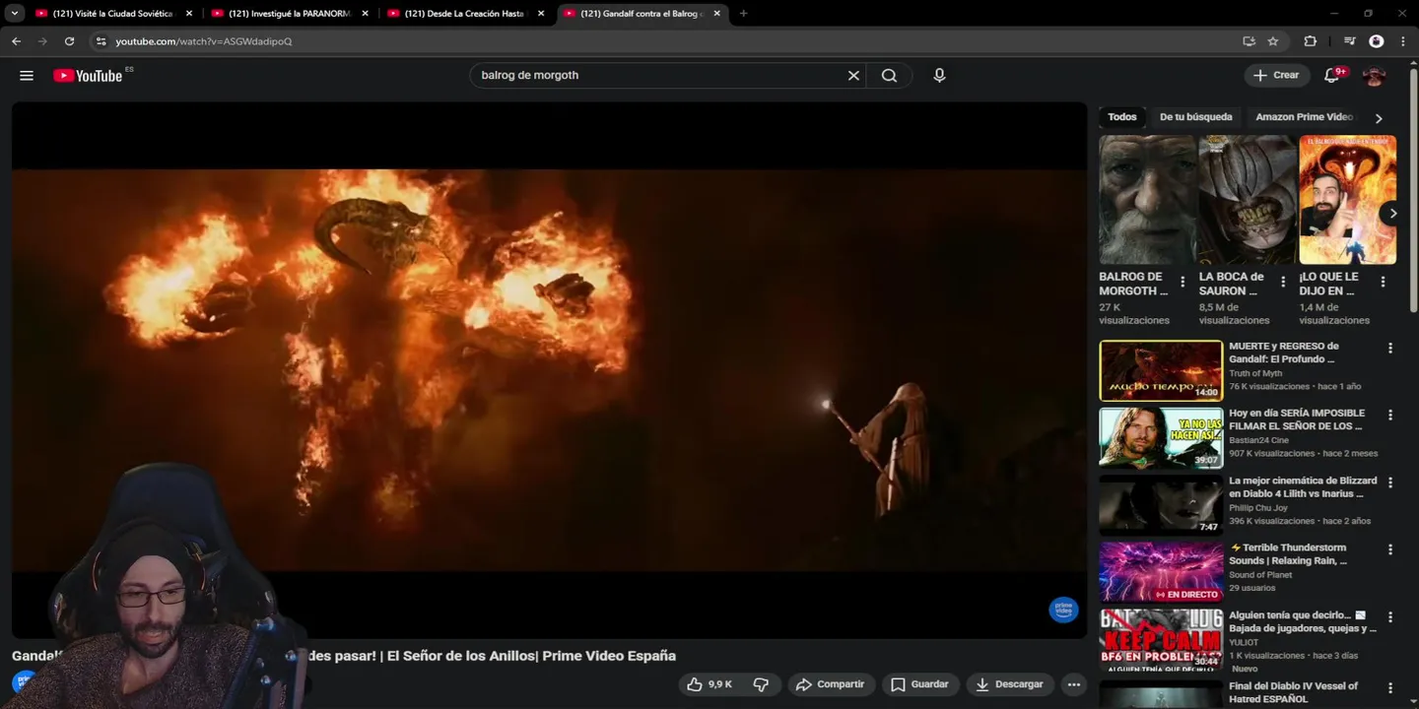Open the Bastian24 Cine channel link
Screen dimensions: 1419x709
click(x=1258, y=440)
